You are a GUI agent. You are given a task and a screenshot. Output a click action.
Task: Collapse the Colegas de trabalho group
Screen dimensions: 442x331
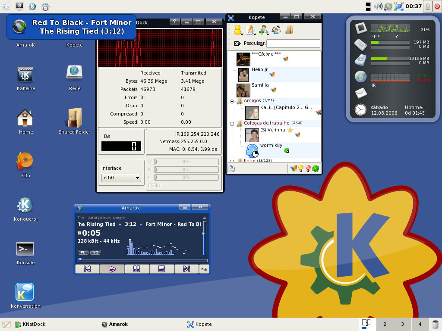point(232,124)
